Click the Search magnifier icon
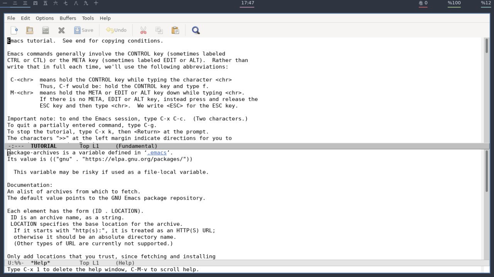494x277 pixels. 196,30
